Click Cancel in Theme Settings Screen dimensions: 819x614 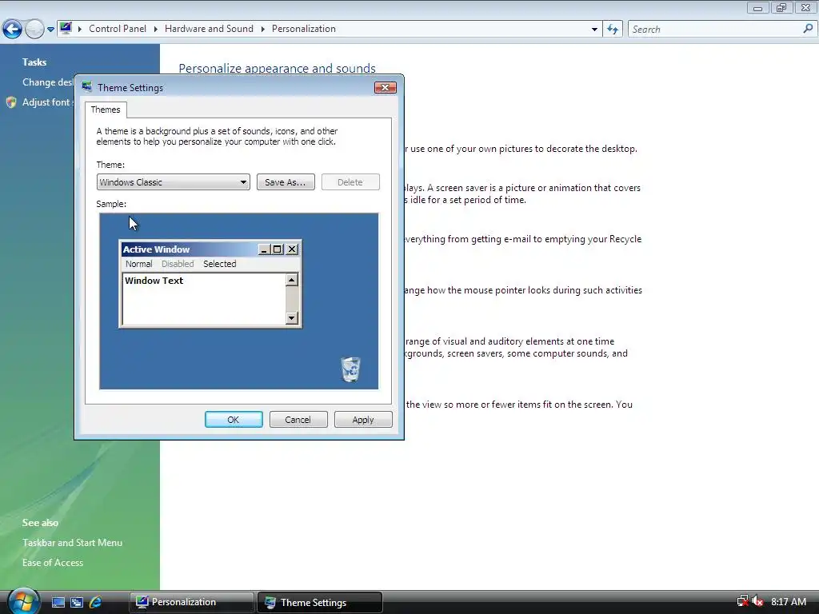pos(298,419)
